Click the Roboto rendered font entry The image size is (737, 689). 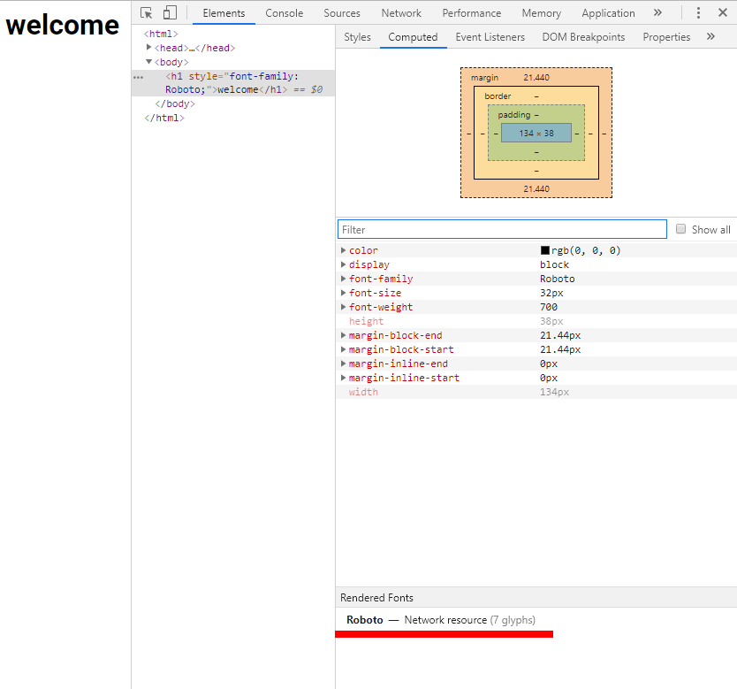364,620
